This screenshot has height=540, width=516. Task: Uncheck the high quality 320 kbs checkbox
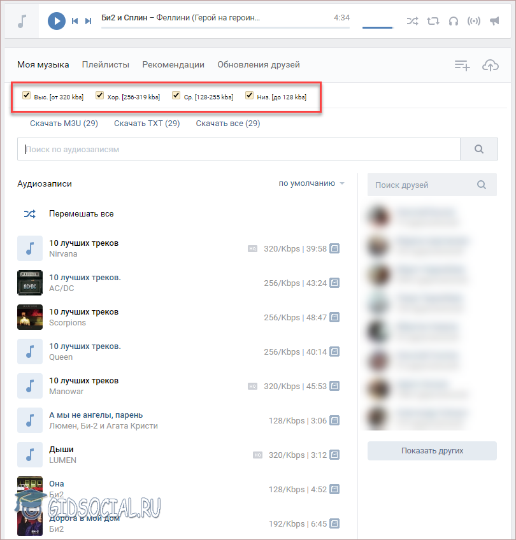click(26, 96)
